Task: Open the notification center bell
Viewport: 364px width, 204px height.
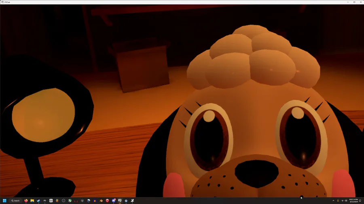Action: pyautogui.click(x=360, y=200)
